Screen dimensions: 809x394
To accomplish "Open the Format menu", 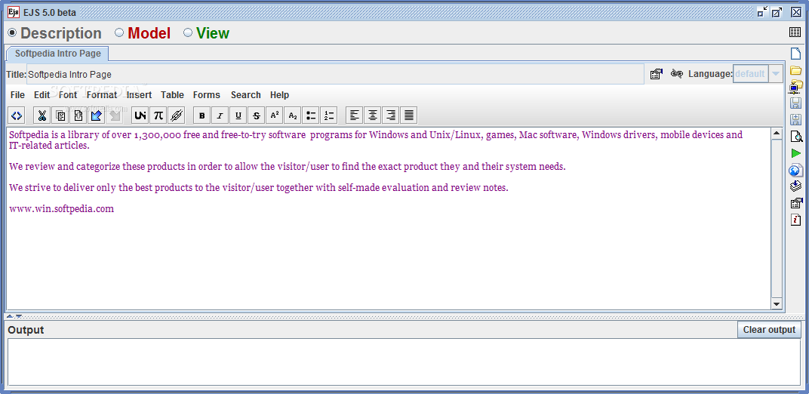I will [102, 95].
